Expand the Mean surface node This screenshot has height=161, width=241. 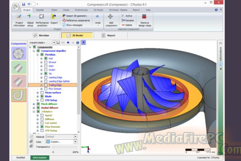click(x=37, y=93)
